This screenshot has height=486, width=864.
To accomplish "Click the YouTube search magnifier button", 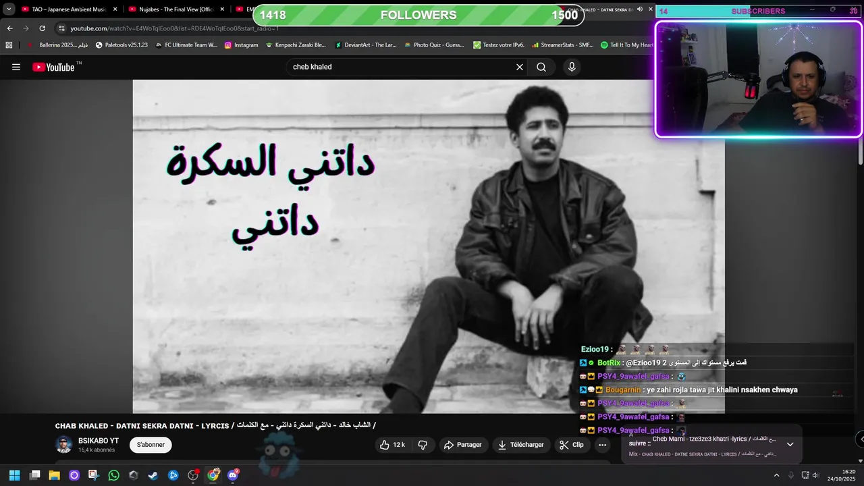I will click(541, 67).
